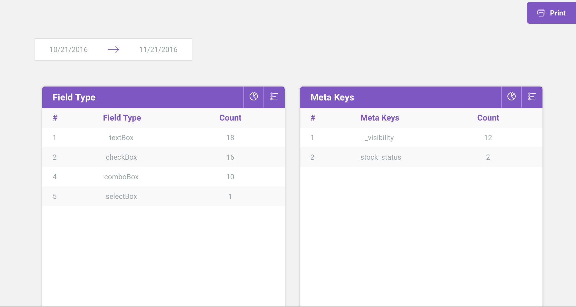576x307 pixels.
Task: Sort by Field Type column header
Action: pos(122,118)
